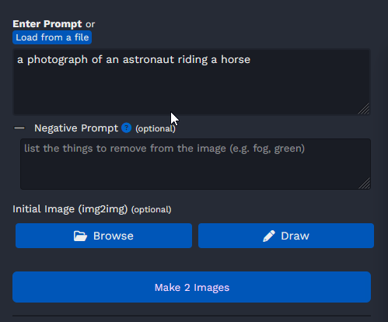Click the negative prompt placeholder text
This screenshot has width=388, height=322.
coord(164,149)
